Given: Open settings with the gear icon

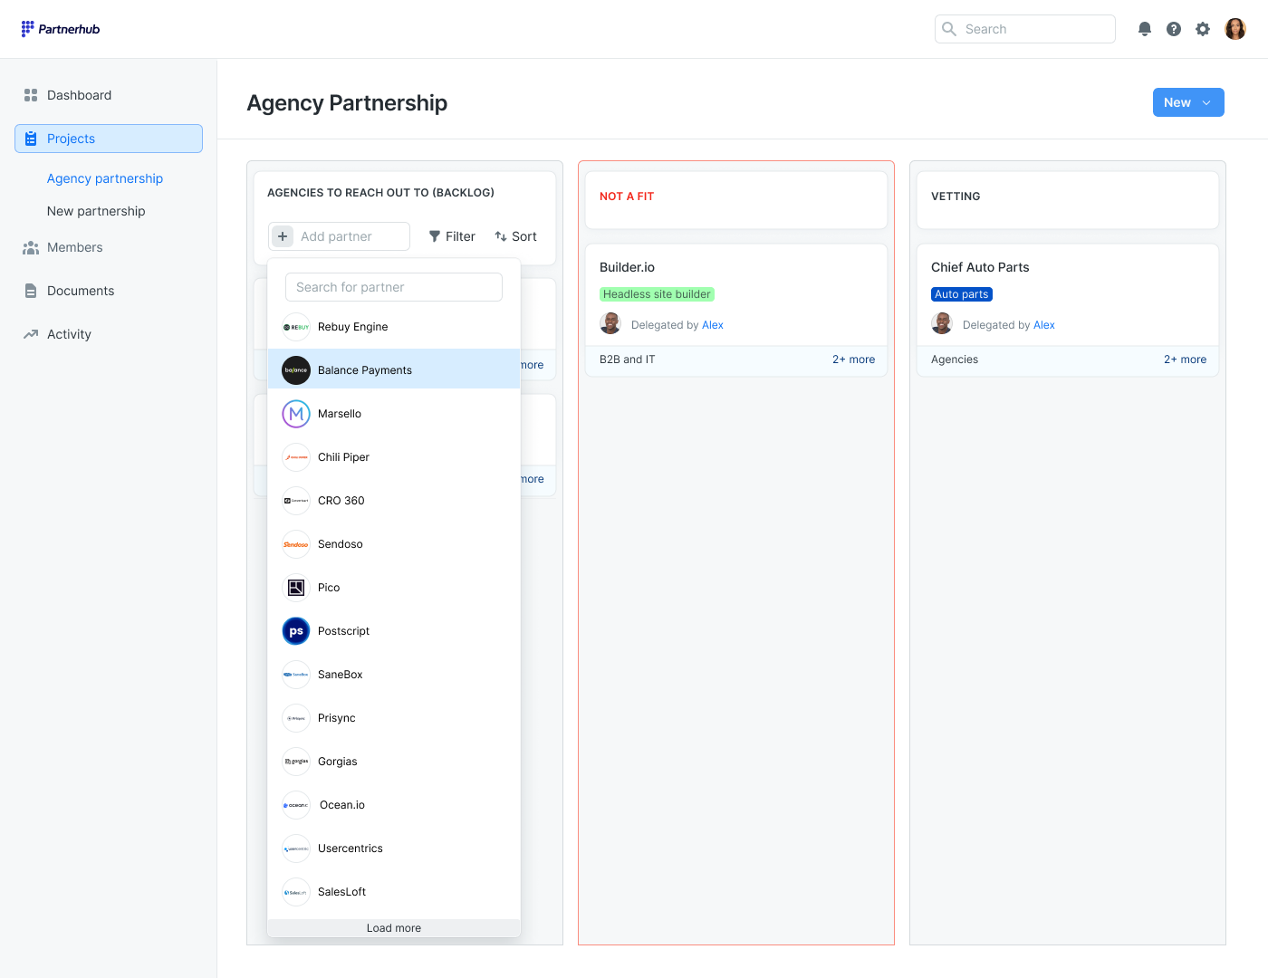Looking at the screenshot, I should click(1203, 28).
